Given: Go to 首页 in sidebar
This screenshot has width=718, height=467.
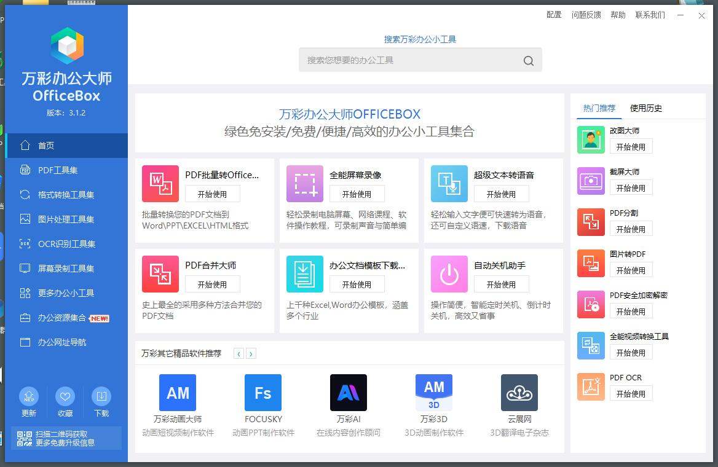Looking at the screenshot, I should click(67, 146).
